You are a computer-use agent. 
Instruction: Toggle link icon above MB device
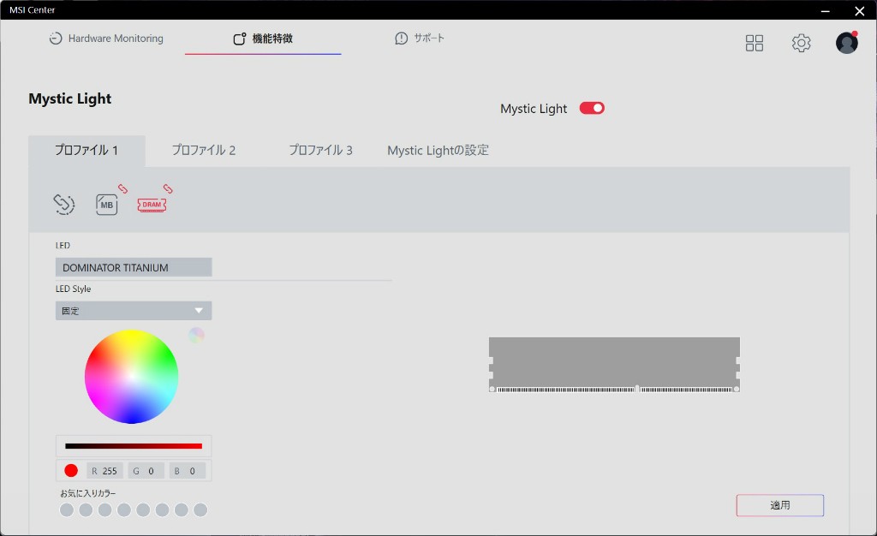pyautogui.click(x=122, y=189)
